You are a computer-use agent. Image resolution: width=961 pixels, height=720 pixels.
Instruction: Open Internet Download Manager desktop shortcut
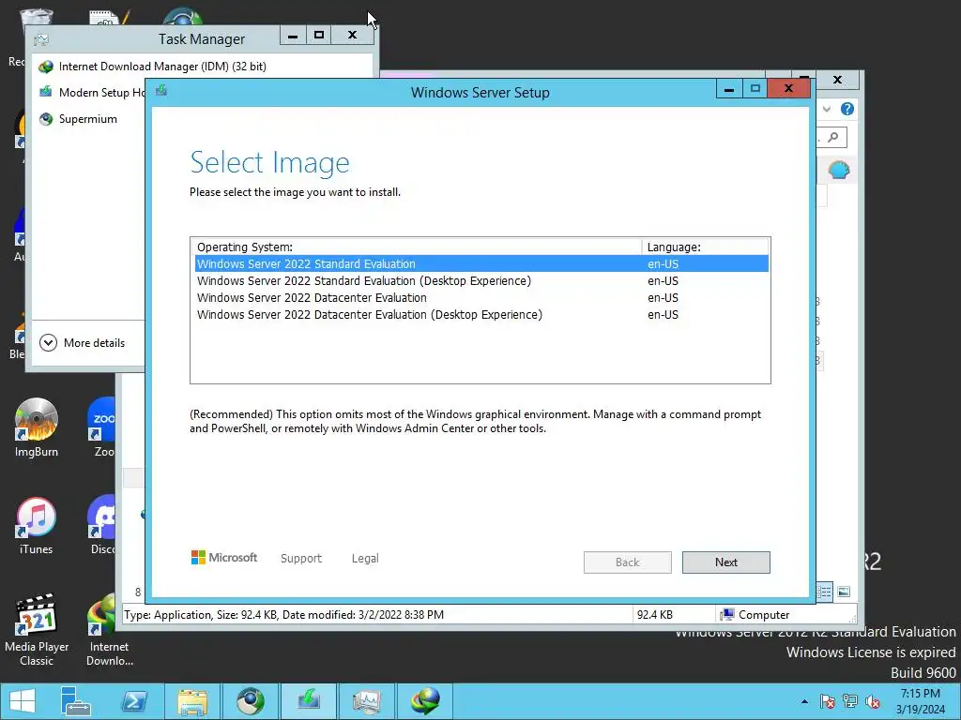(x=110, y=629)
